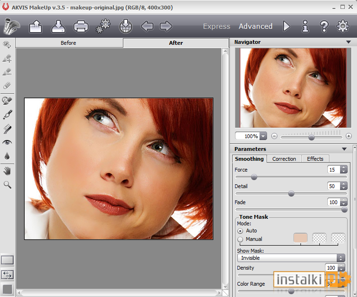This screenshot has height=297, width=357.
Task: Click the second empty tone swatch
Action: [319, 238]
